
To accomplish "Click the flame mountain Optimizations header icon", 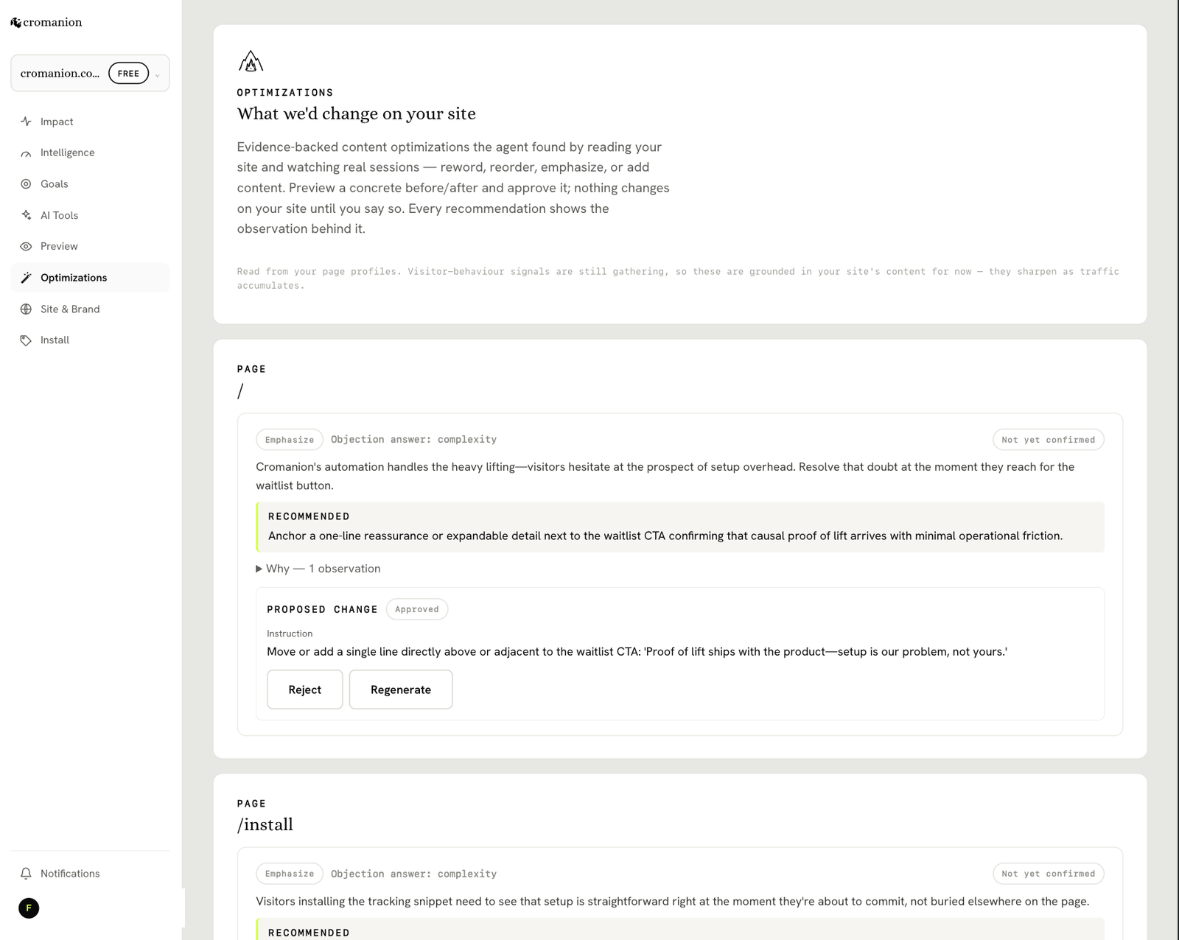I will point(251,61).
